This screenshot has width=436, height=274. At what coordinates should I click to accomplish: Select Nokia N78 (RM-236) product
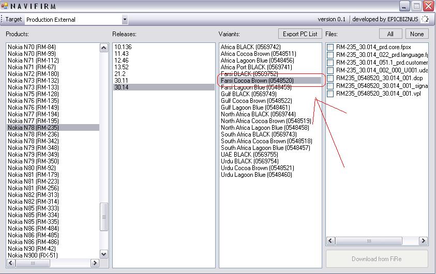(53, 134)
